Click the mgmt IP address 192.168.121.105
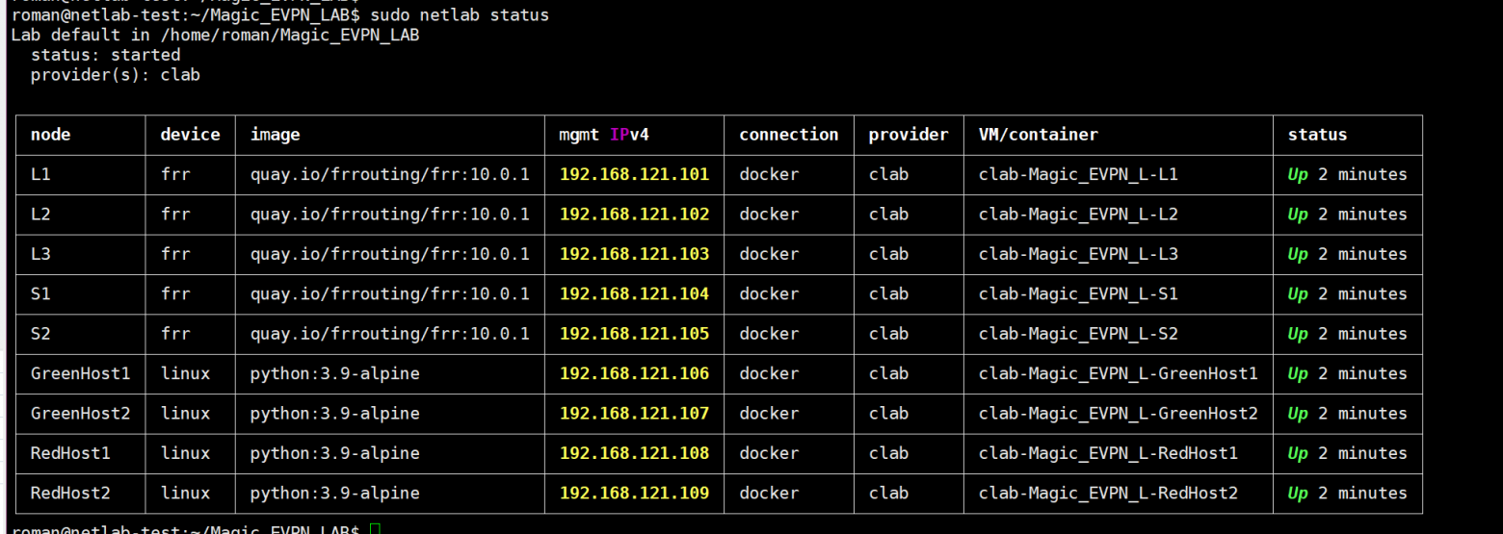Viewport: 1503px width, 534px height. pyautogui.click(x=634, y=334)
